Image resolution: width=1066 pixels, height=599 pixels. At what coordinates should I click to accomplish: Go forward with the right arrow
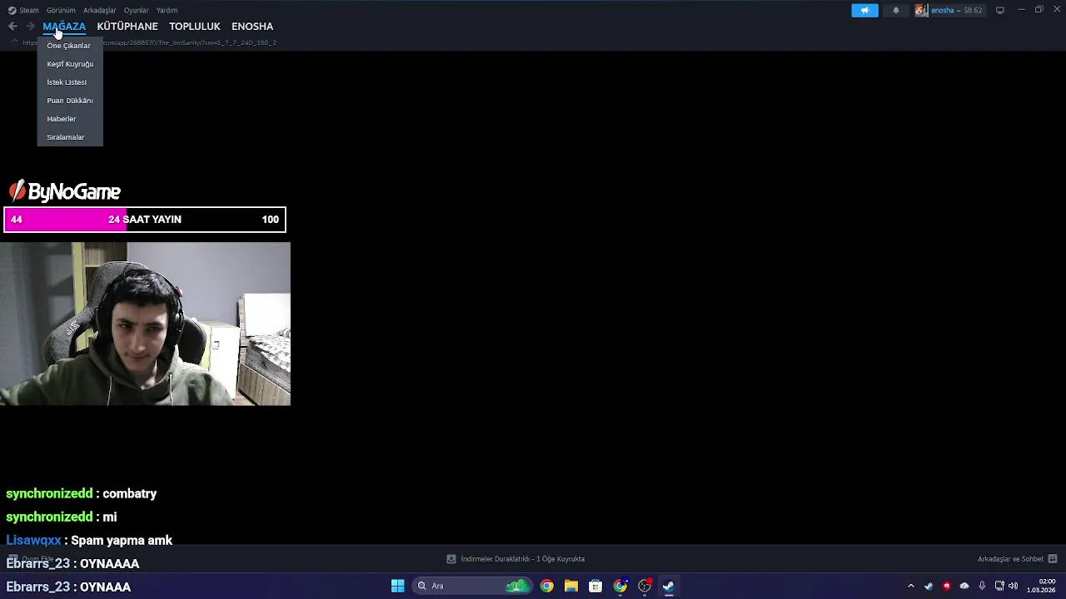[30, 26]
